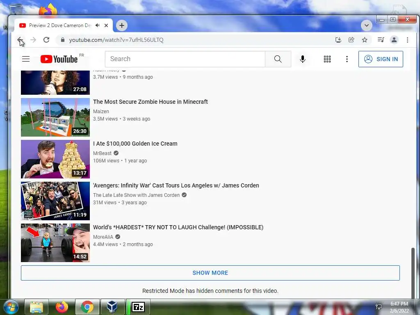Visit the MoreAliA channel name
Screen dimensions: 420x315
click(103, 237)
